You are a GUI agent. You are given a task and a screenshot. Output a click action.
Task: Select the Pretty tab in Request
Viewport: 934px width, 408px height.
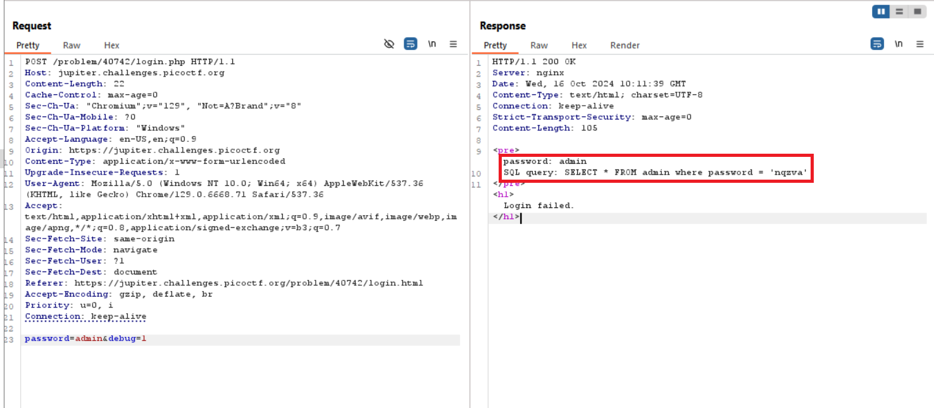(x=28, y=46)
